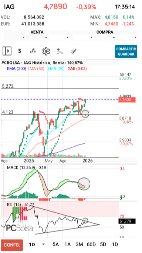The image size is (142, 253).
Task: Click the 2026 label on time axis
Action: (x=87, y=161)
